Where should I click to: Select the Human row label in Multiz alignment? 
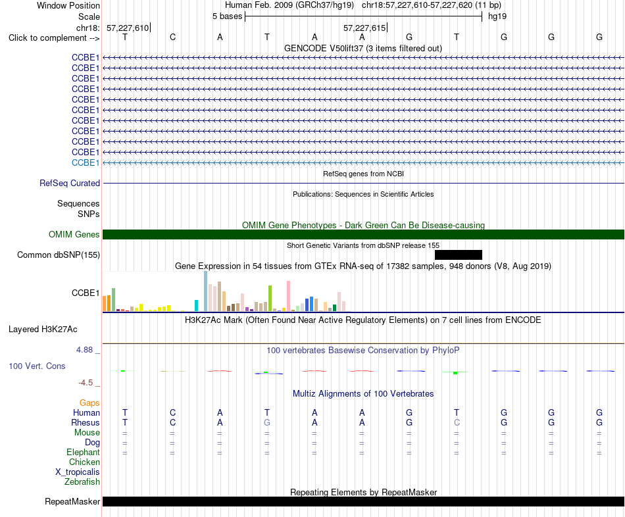pyautogui.click(x=86, y=412)
